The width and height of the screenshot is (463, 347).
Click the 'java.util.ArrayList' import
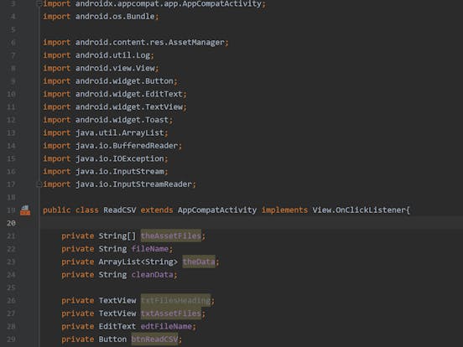click(120, 132)
